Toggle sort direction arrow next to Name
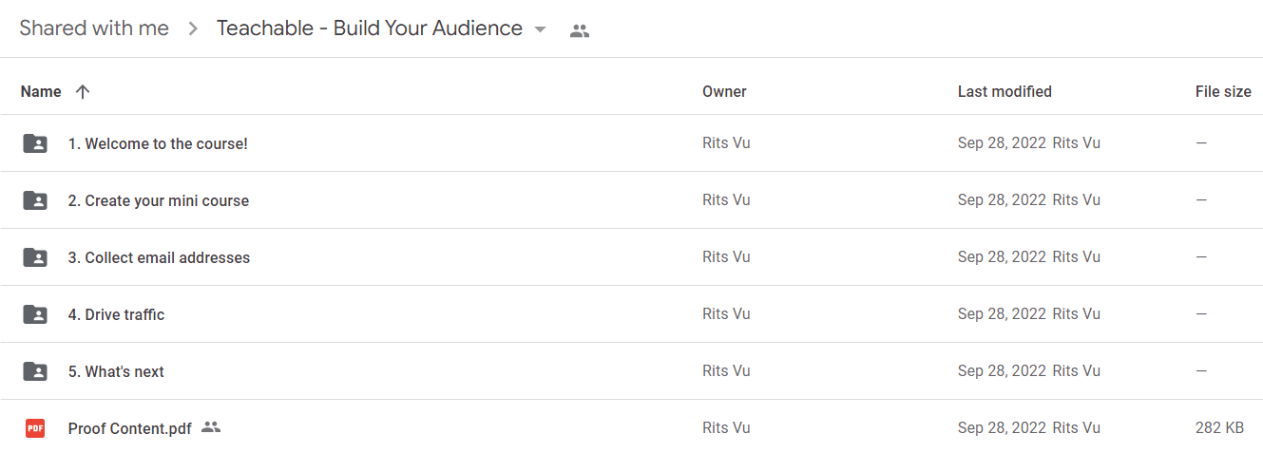The height and width of the screenshot is (453, 1263). [x=83, y=92]
